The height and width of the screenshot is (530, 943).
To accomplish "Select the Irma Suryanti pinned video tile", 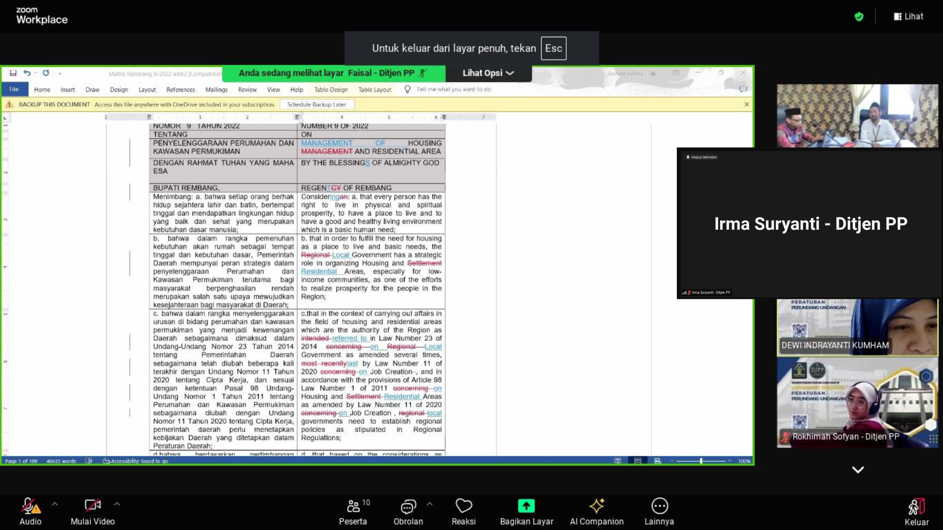I will (809, 223).
